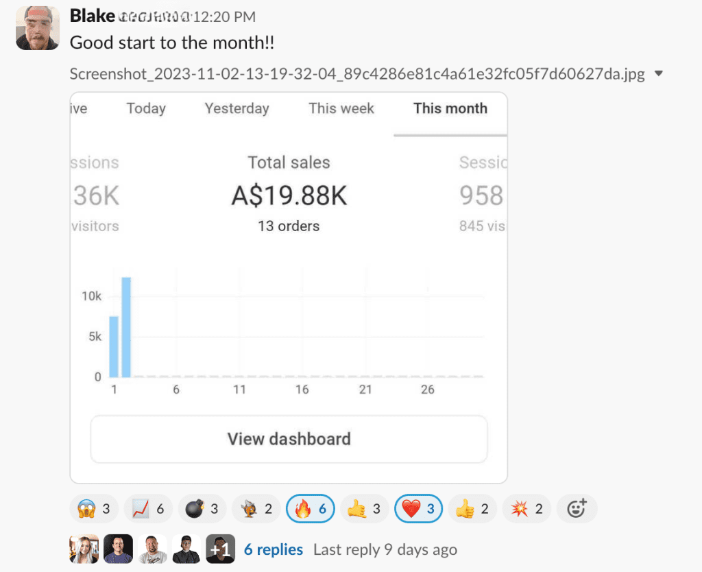Collapse the screenshot attachment preview
Screen dimensions: 702x572
(x=657, y=73)
